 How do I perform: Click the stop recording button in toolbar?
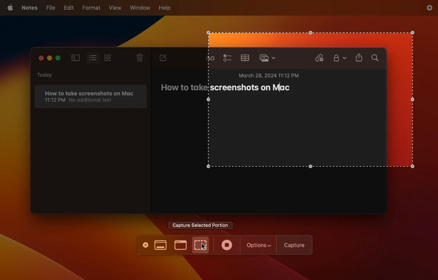coord(227,245)
